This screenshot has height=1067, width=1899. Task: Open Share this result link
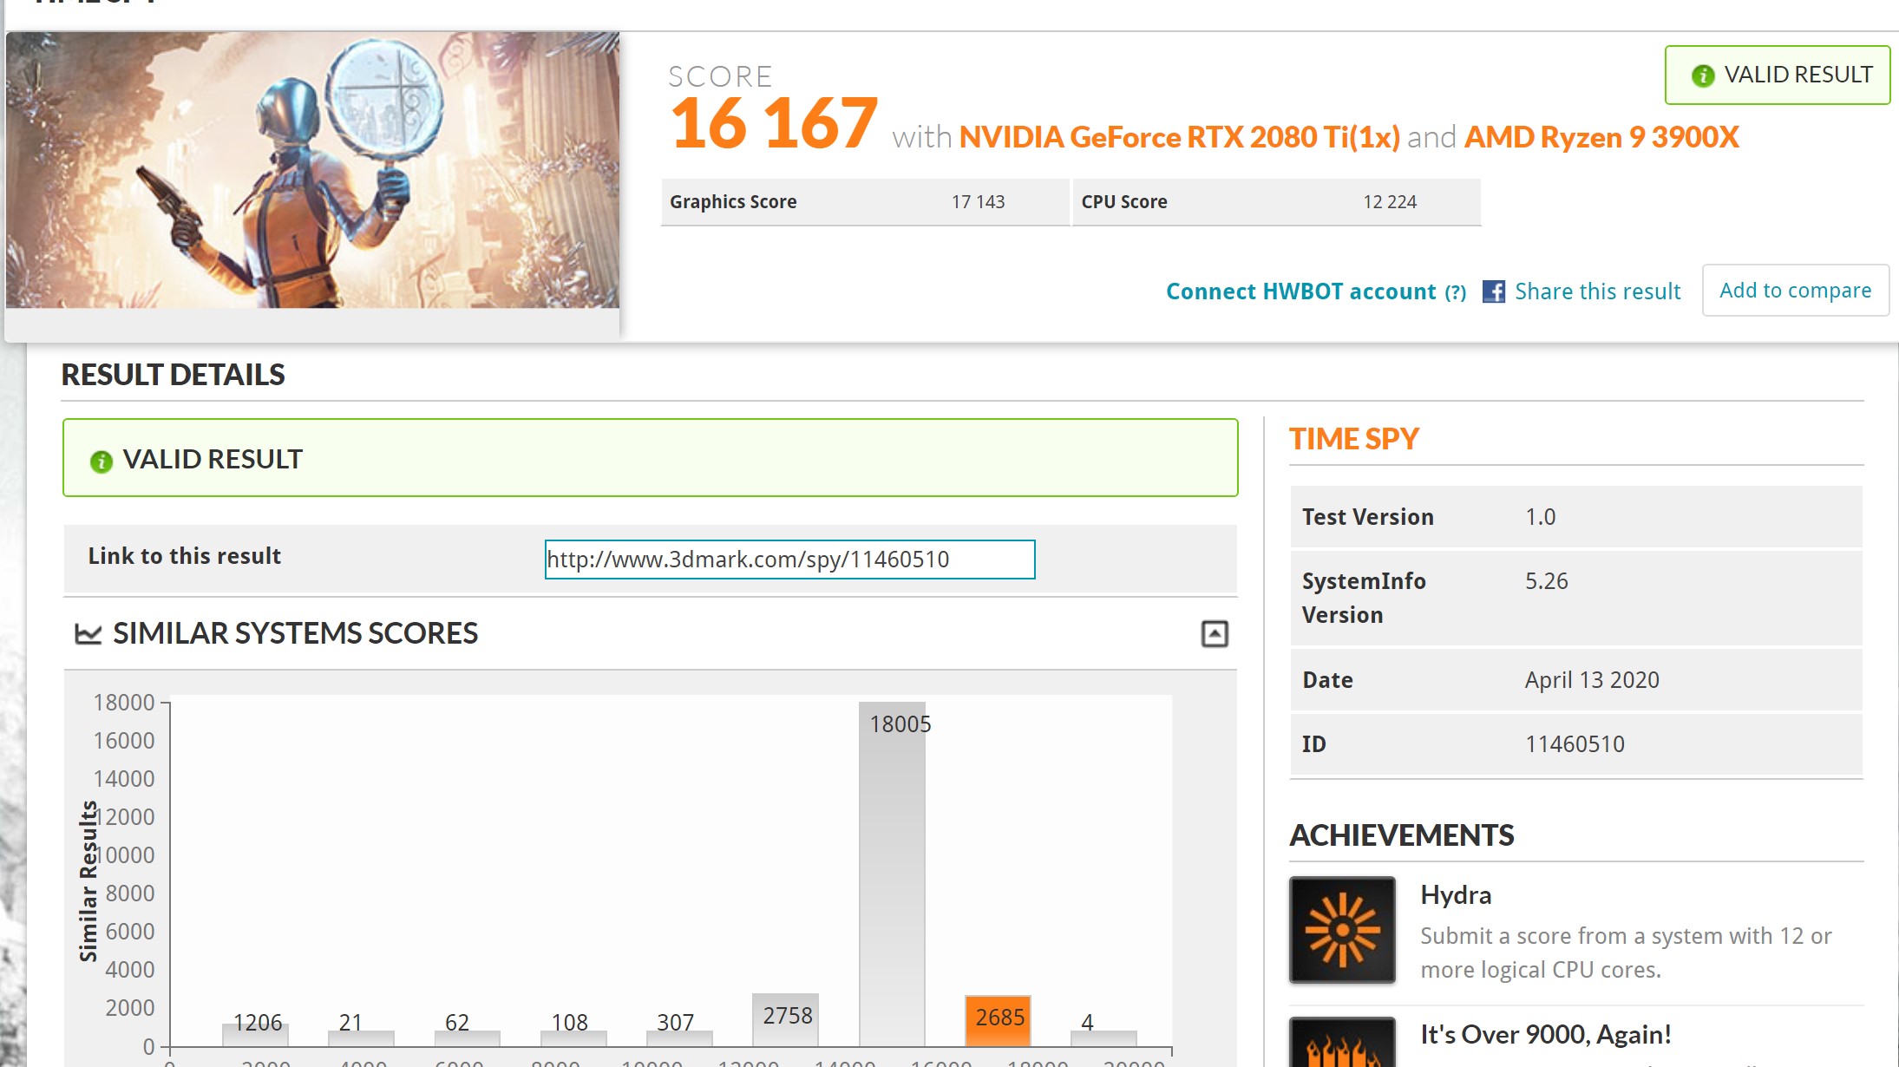pyautogui.click(x=1597, y=291)
